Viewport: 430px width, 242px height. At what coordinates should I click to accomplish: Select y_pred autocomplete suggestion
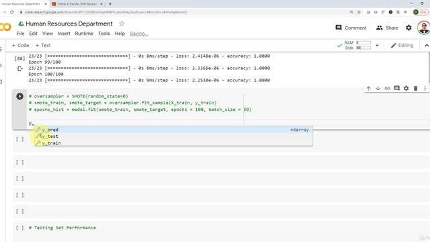173,130
